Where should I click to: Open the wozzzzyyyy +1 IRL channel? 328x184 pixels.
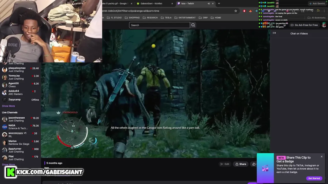click(x=20, y=135)
